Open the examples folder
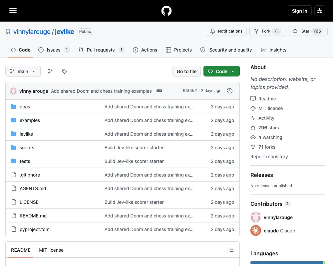Viewport: 333px width, 266px height. click(30, 120)
